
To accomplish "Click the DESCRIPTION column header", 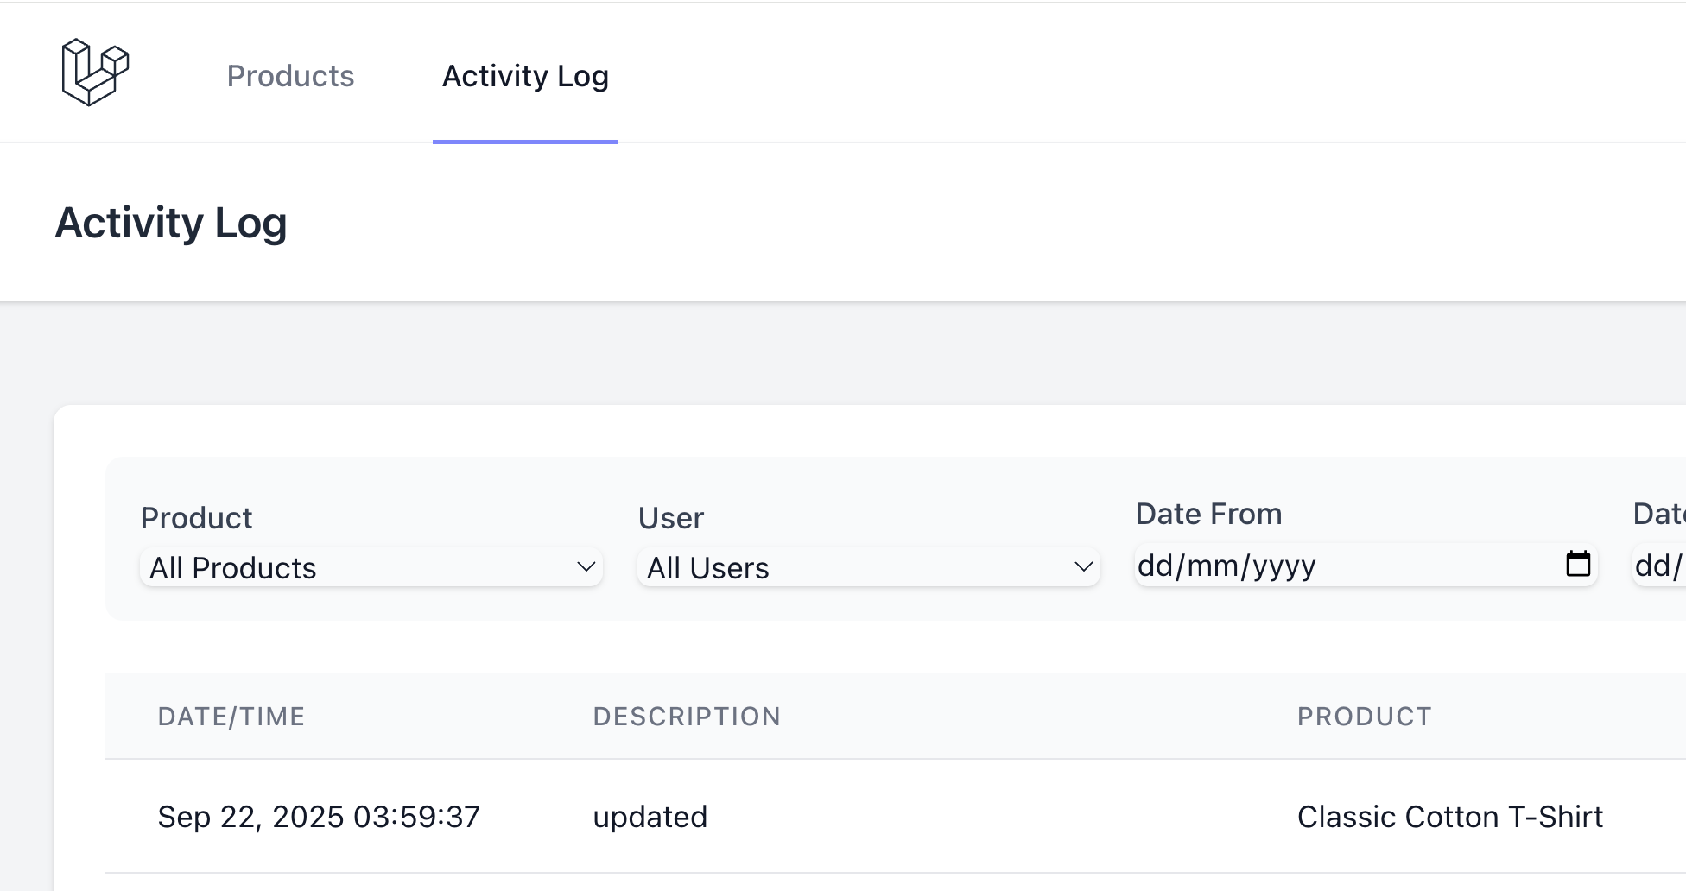I will [x=687, y=717].
